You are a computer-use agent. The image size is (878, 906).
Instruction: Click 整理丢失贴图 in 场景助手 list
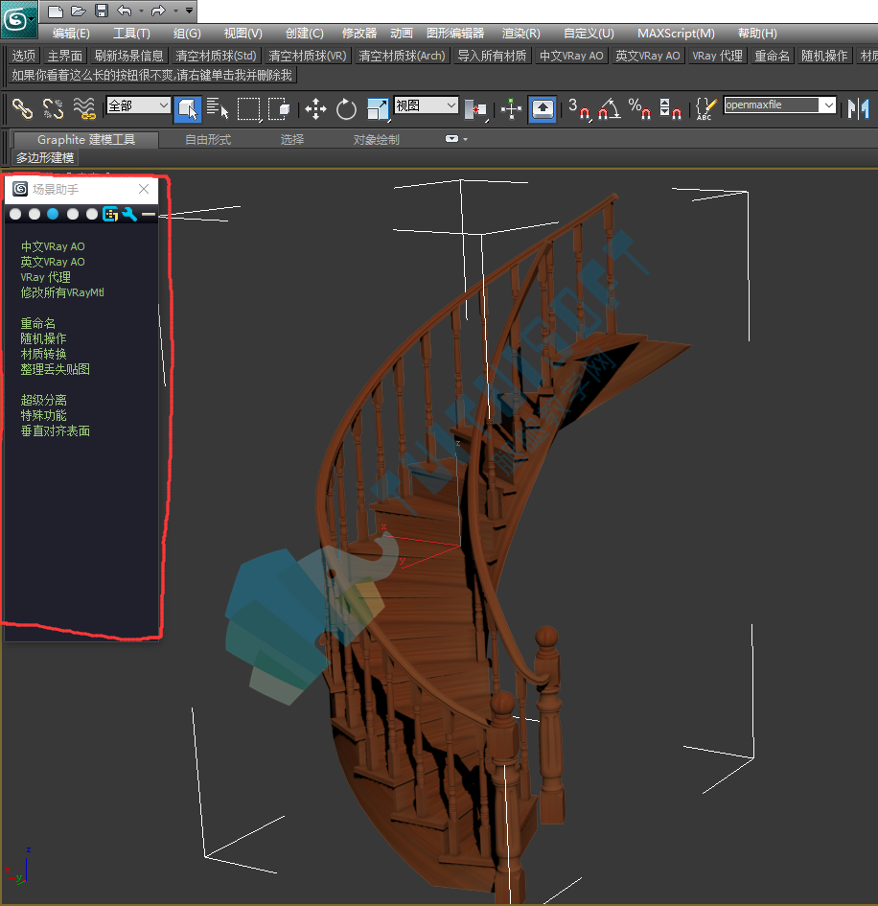55,370
